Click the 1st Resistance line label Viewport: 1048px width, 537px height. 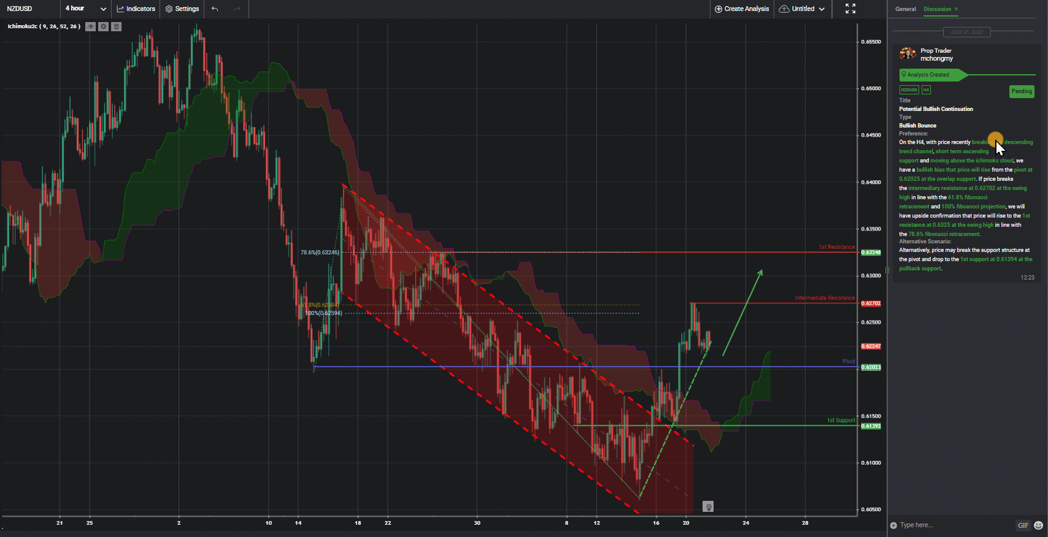836,247
